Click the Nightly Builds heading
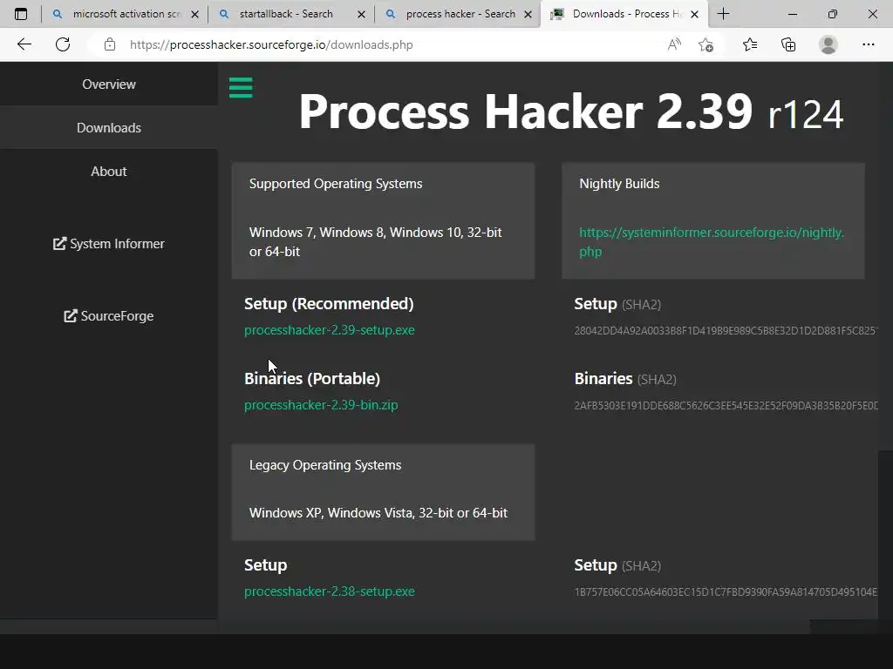Image resolution: width=893 pixels, height=669 pixels. 619,184
